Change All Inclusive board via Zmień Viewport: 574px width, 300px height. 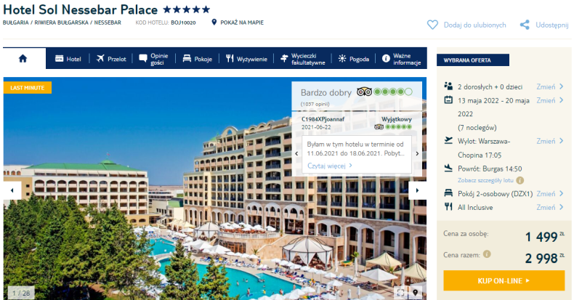click(x=549, y=207)
